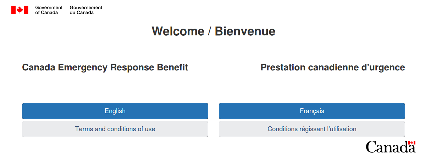Click "of Canada" beneath Government text
The image size is (442, 156).
click(x=46, y=12)
